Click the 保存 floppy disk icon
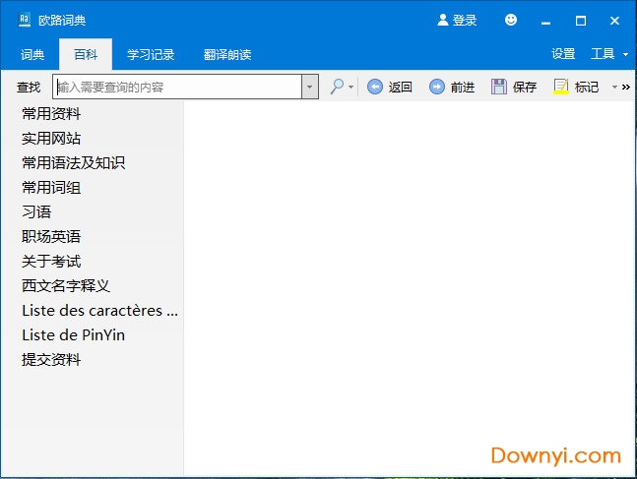The width and height of the screenshot is (637, 479). (499, 87)
